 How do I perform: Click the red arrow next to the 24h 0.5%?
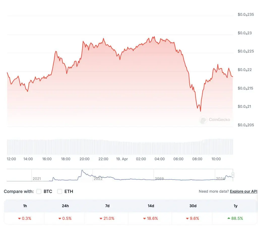click(x=60, y=218)
